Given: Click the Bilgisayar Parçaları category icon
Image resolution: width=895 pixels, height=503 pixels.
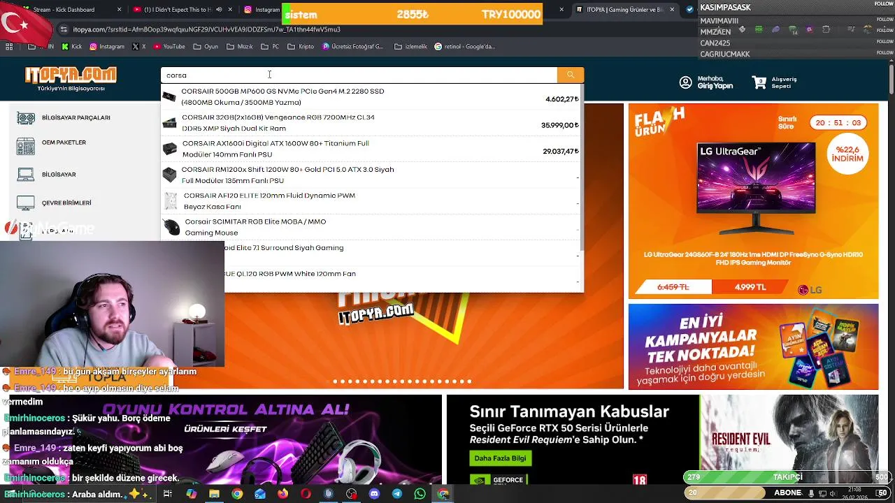Looking at the screenshot, I should coord(26,118).
